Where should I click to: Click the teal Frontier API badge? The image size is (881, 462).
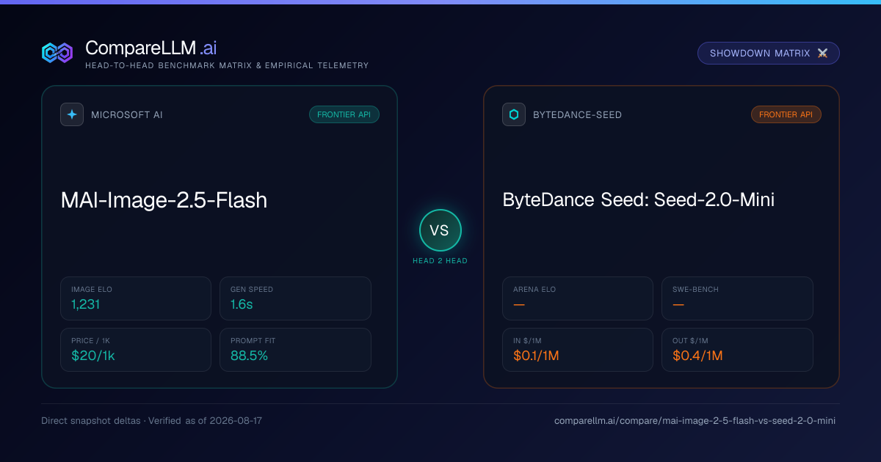344,114
